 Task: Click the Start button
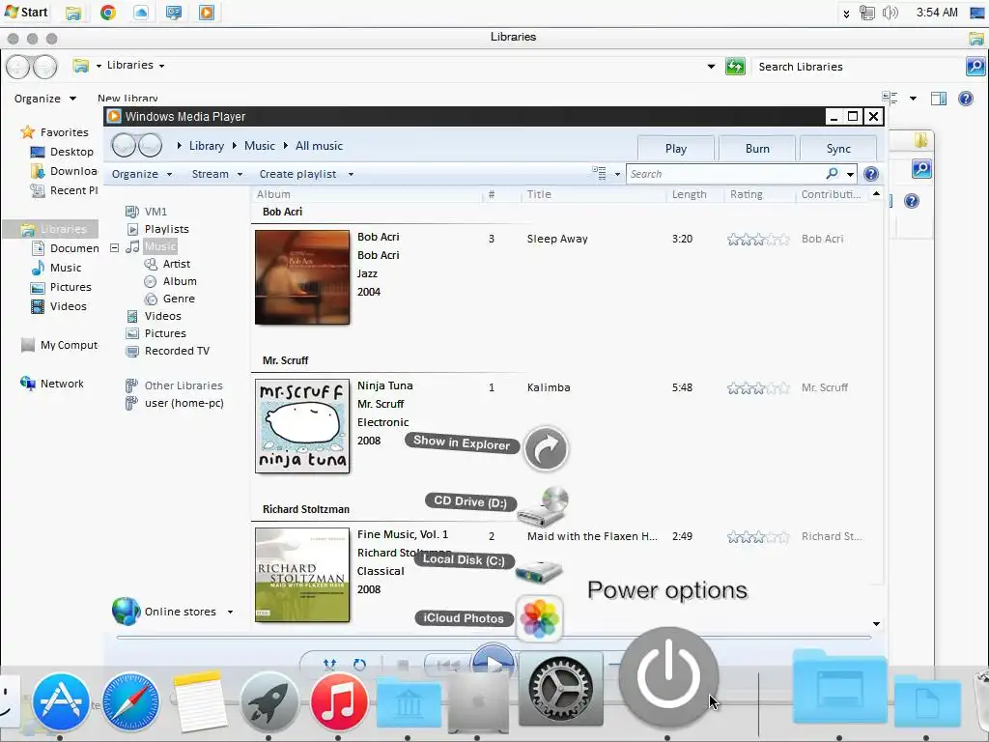tap(26, 12)
